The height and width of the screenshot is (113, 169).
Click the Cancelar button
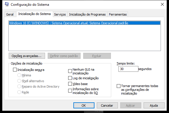click(x=107, y=106)
